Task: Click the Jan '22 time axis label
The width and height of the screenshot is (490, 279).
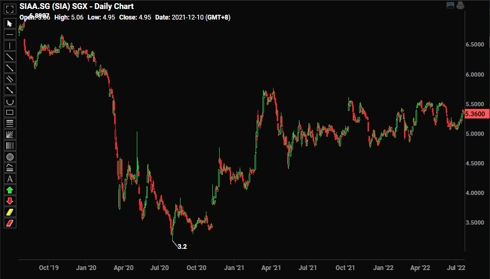Action: tap(383, 268)
